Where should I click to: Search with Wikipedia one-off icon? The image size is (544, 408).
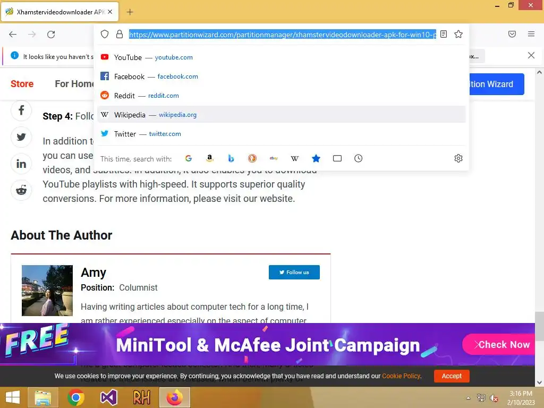pyautogui.click(x=294, y=158)
